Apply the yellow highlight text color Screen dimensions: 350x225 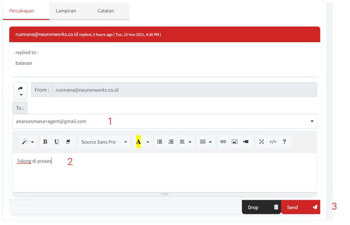point(138,142)
